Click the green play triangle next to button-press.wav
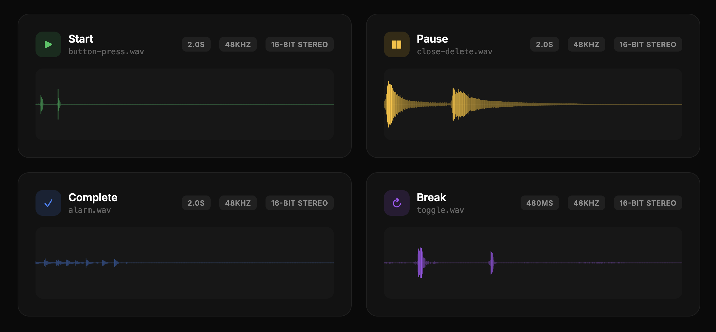Viewport: 716px width, 332px height. 48,44
